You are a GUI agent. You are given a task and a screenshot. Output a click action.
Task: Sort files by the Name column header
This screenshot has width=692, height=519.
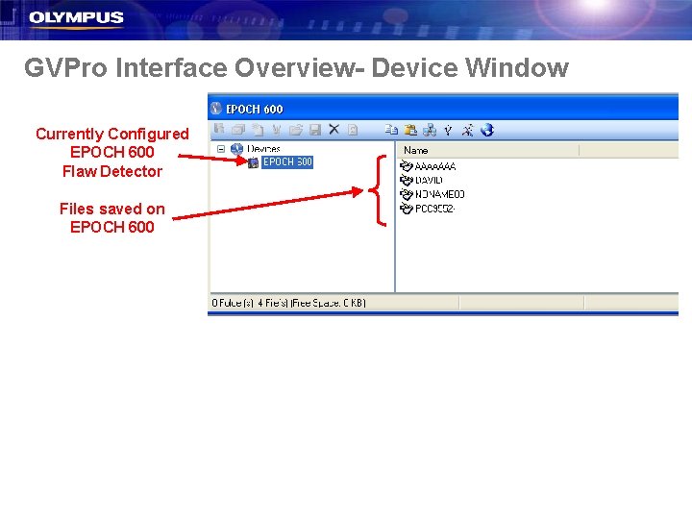coord(487,151)
